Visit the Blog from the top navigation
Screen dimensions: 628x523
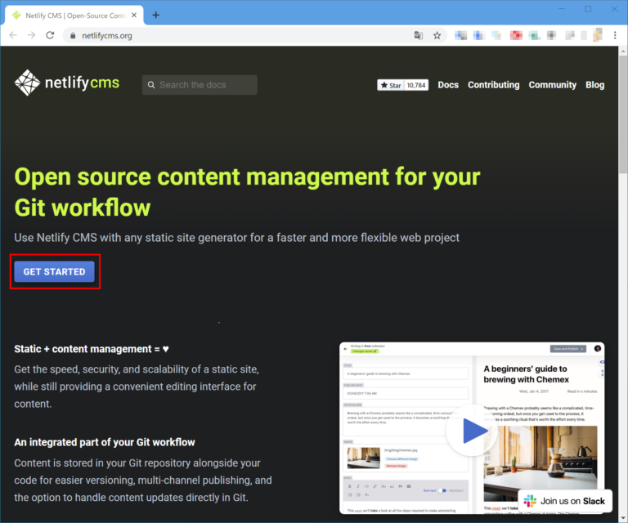(x=594, y=85)
